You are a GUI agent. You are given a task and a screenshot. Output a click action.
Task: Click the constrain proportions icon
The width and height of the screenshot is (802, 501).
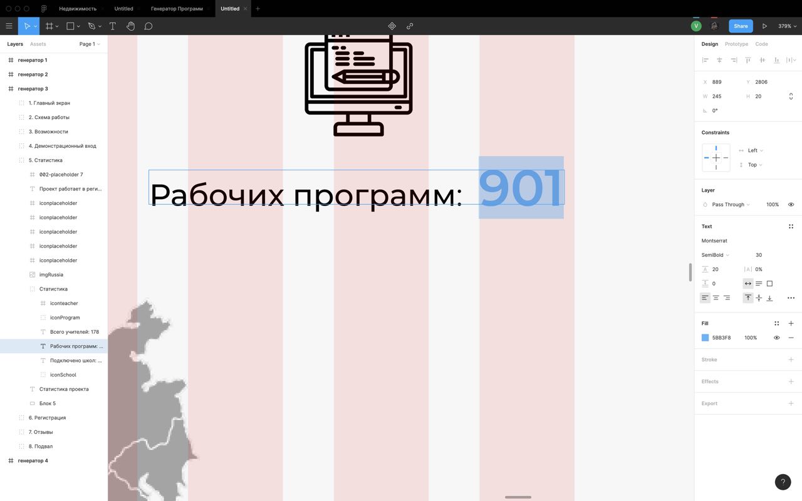(791, 96)
